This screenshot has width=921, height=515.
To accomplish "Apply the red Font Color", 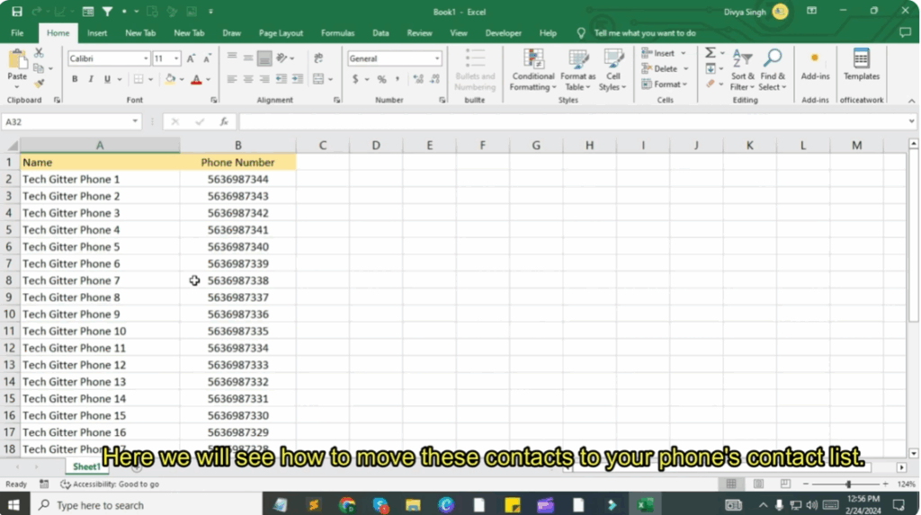I will 197,79.
